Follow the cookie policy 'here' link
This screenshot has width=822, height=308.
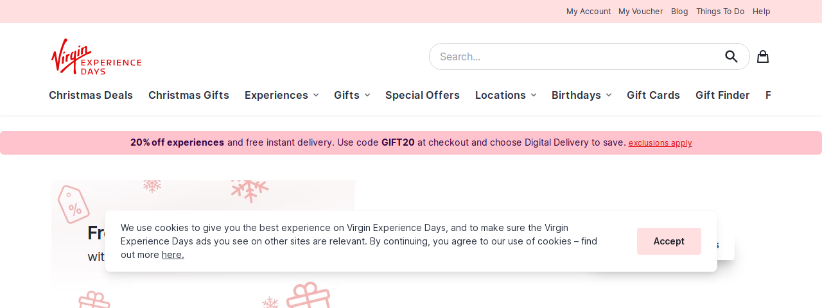point(173,255)
